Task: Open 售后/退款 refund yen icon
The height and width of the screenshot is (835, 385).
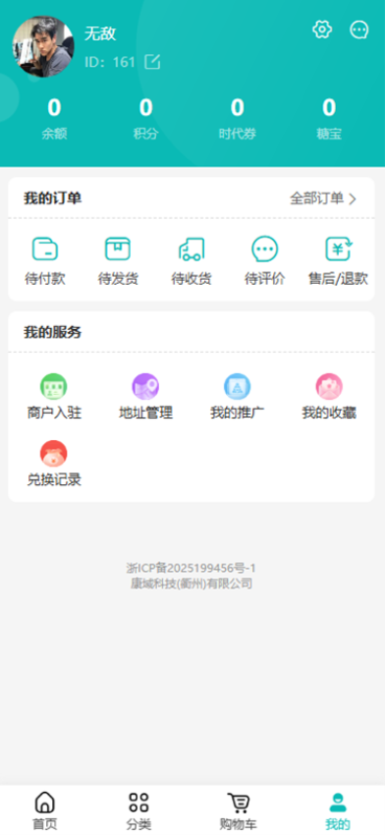Action: pyautogui.click(x=339, y=249)
